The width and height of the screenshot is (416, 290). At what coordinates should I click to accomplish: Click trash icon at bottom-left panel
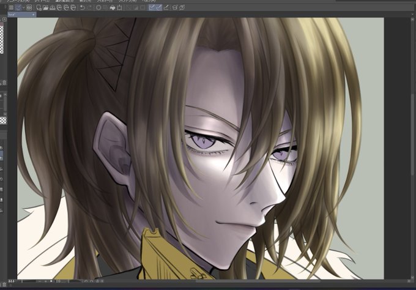tap(4, 284)
